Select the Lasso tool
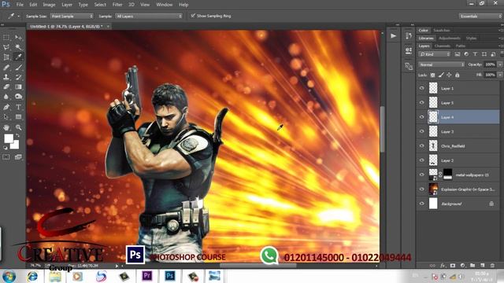 point(6,47)
